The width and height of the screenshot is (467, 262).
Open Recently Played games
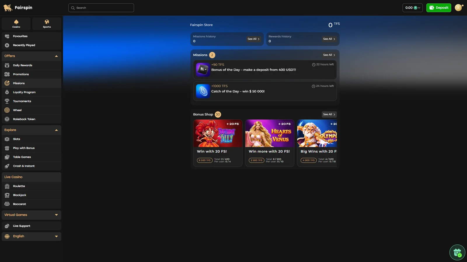click(32, 45)
